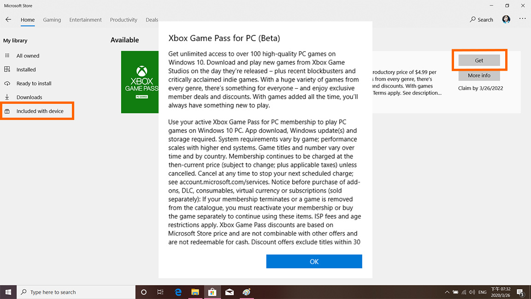Screen dimensions: 531x299
Task: Click the Get button
Action: (479, 60)
